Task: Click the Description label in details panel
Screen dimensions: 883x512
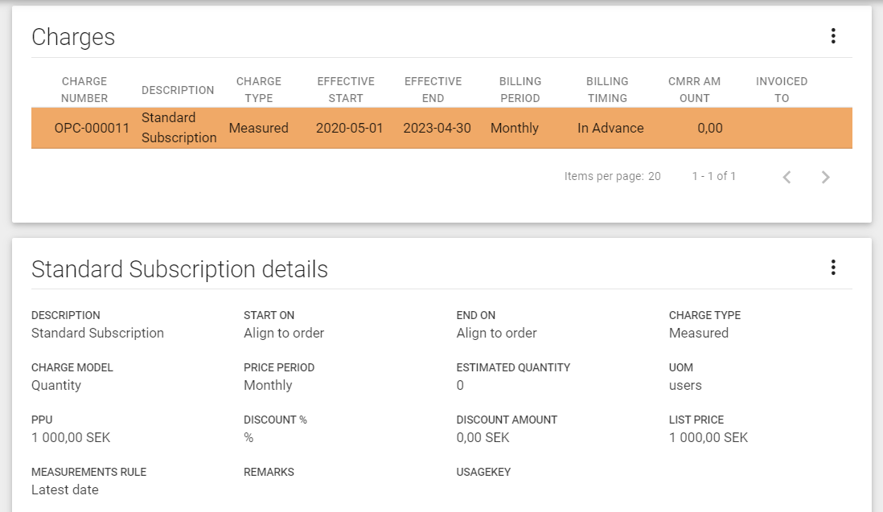Action: tap(66, 315)
